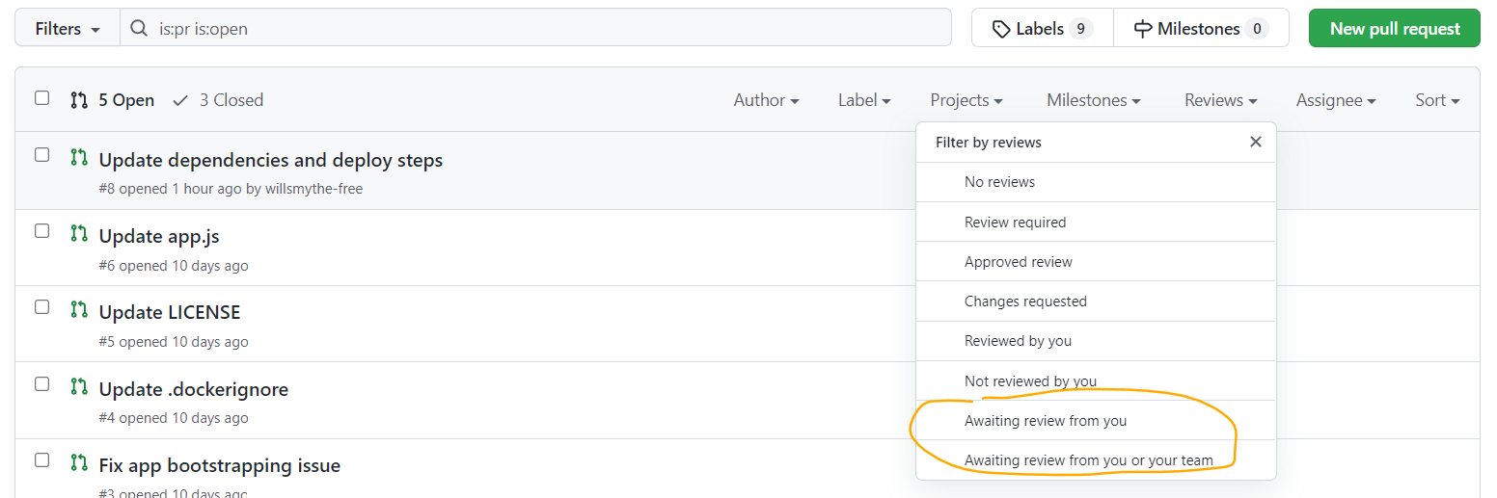Click PR icon next to Update app.js
1497x498 pixels.
click(x=79, y=233)
